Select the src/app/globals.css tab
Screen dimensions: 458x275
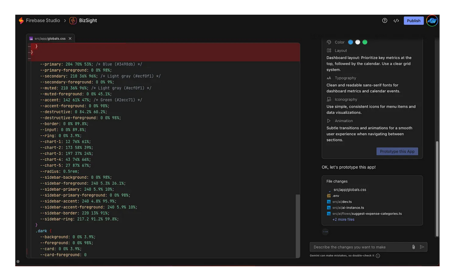coord(49,38)
